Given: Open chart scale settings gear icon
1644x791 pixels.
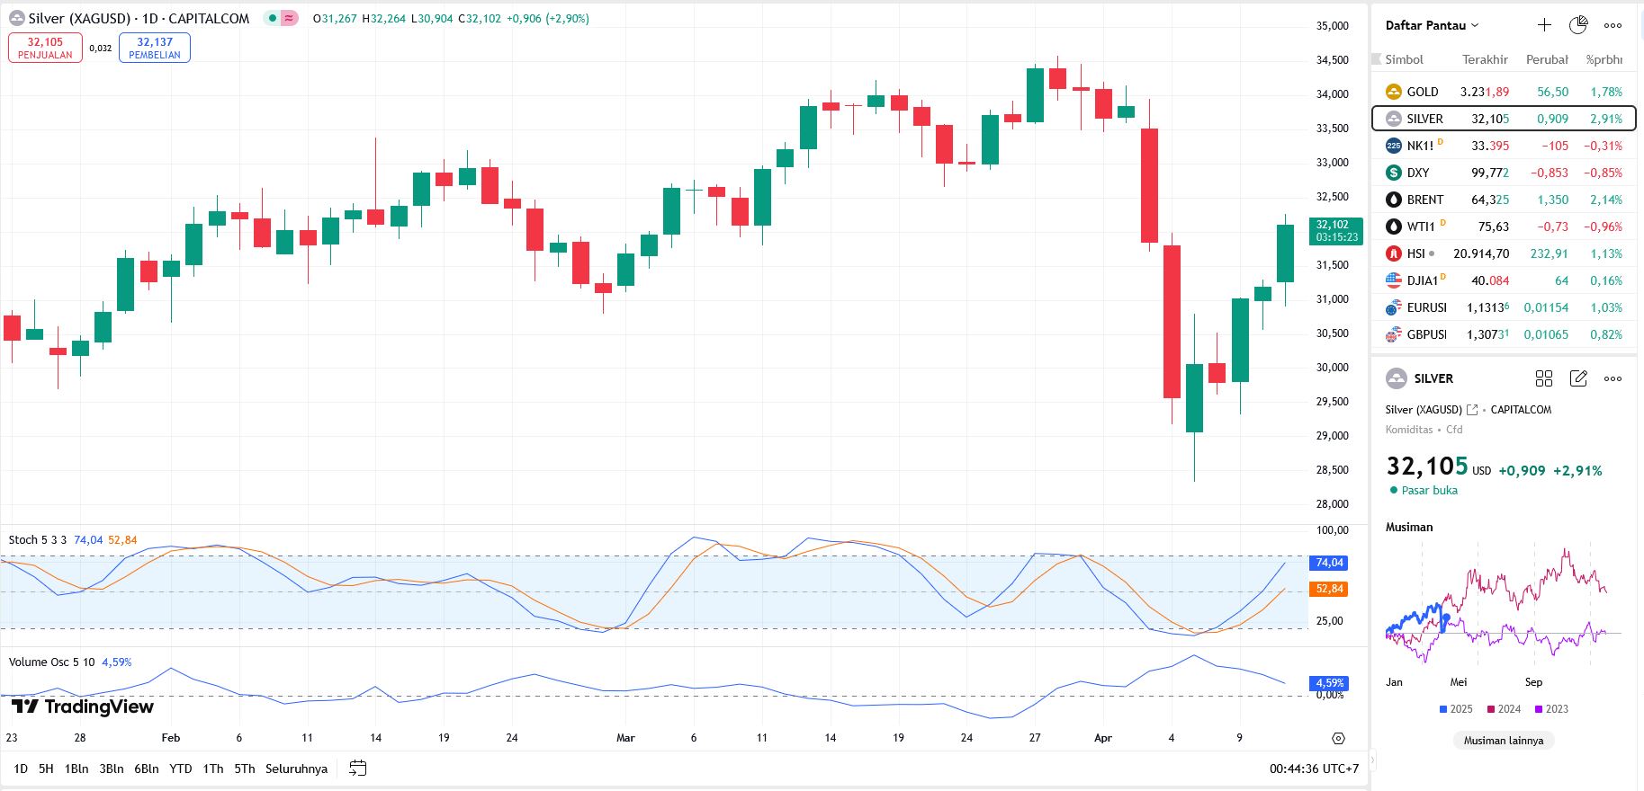Looking at the screenshot, I should (x=1338, y=738).
